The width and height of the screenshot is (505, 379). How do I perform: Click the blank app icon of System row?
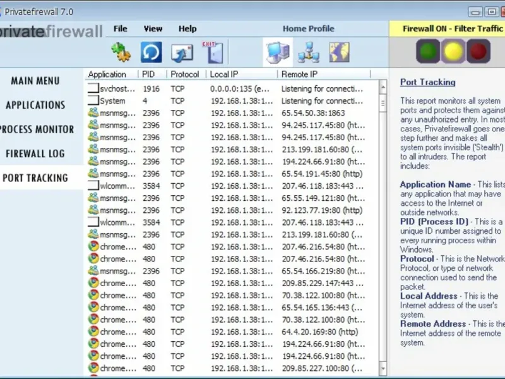point(93,100)
